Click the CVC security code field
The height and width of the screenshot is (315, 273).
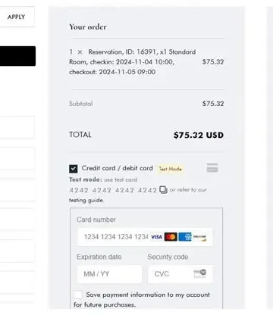point(180,274)
